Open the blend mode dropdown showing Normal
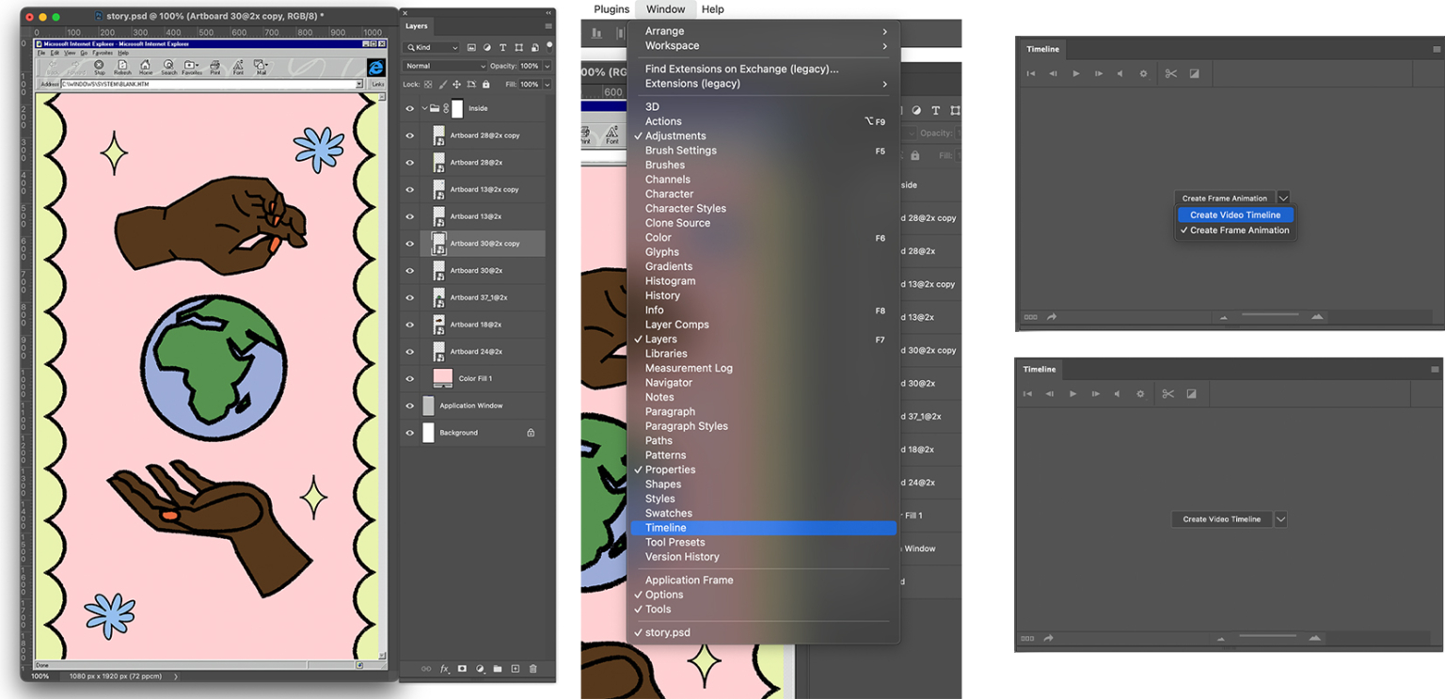This screenshot has width=1445, height=699. pos(443,65)
